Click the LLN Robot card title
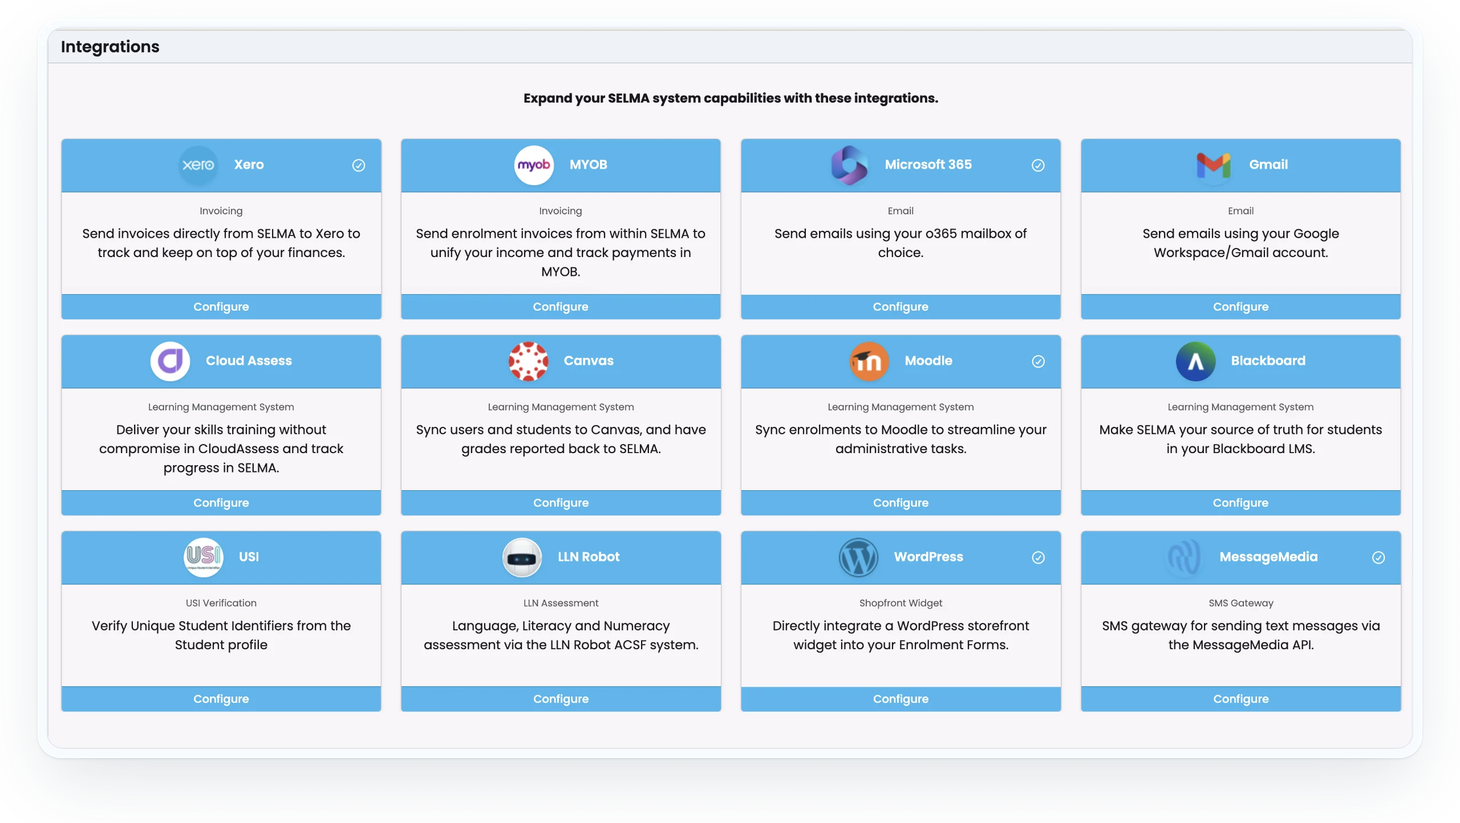 coord(589,557)
